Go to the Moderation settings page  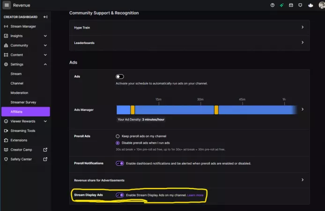point(19,93)
